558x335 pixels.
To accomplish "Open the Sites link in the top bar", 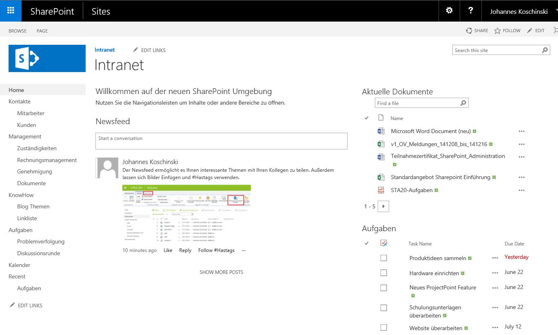I will pos(101,11).
